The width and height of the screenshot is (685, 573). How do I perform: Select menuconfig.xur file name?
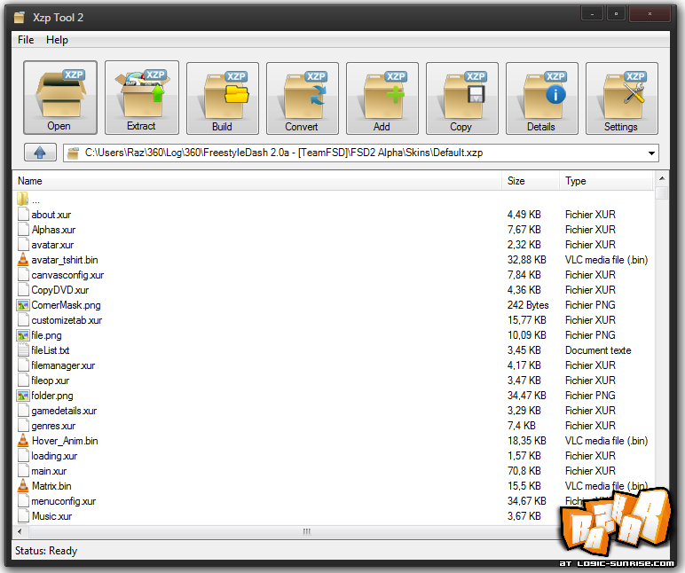pyautogui.click(x=64, y=501)
